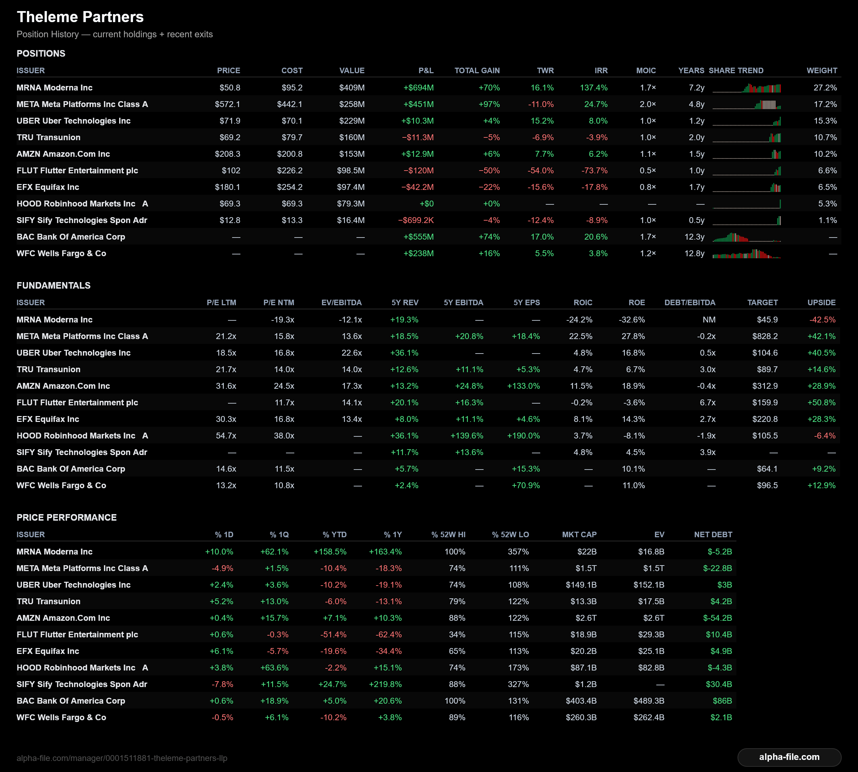
Task: Sort by the ROE column header
Action: pyautogui.click(x=637, y=302)
